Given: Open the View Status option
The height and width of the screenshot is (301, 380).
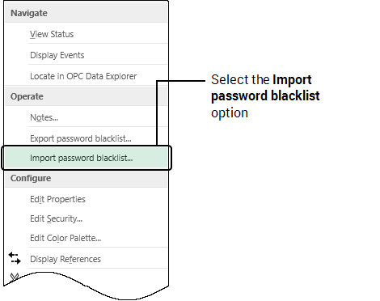Looking at the screenshot, I should point(52,34).
